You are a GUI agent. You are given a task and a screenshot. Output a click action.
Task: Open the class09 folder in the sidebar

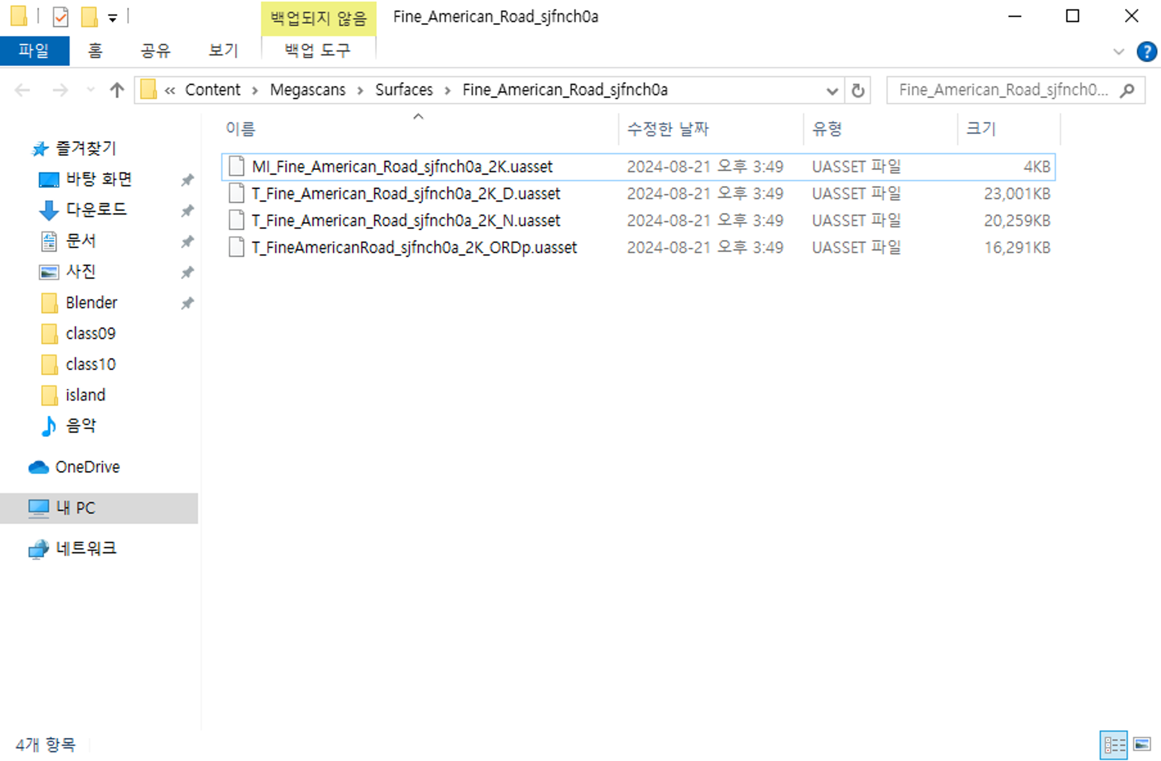79,334
